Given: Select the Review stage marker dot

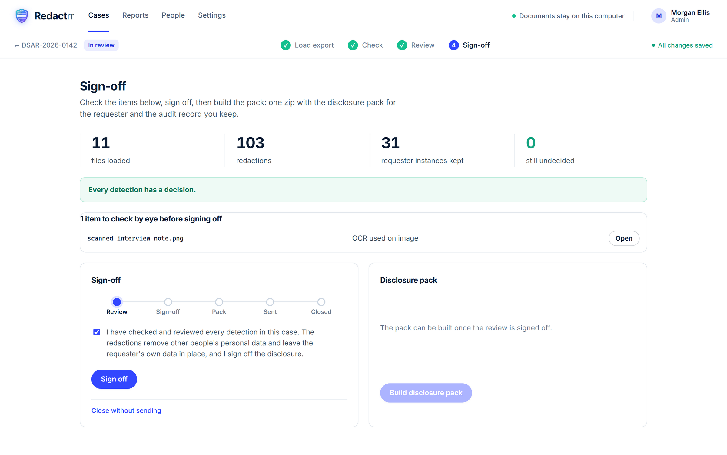Looking at the screenshot, I should tap(117, 302).
